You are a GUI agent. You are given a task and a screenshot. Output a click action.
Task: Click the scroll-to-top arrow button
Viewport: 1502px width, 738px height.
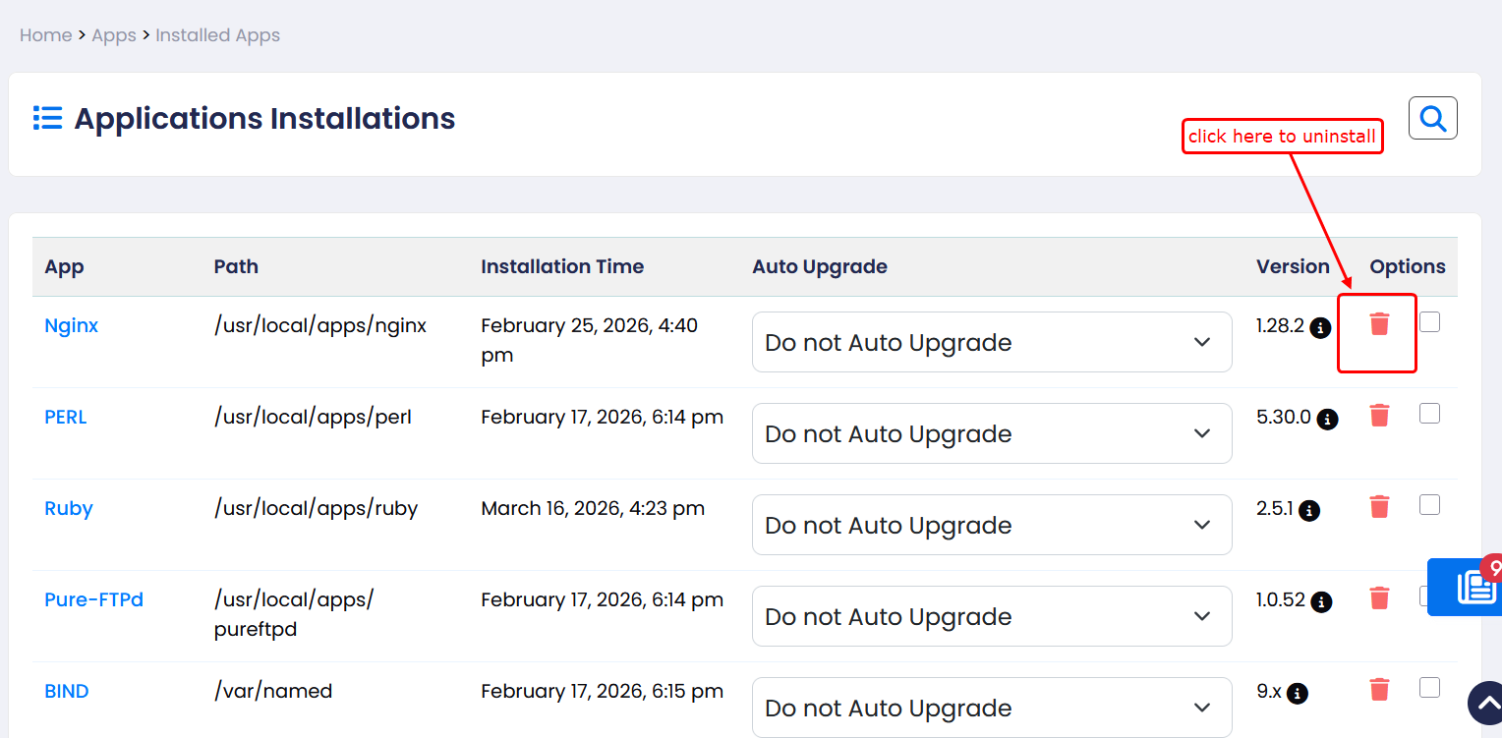[x=1484, y=703]
